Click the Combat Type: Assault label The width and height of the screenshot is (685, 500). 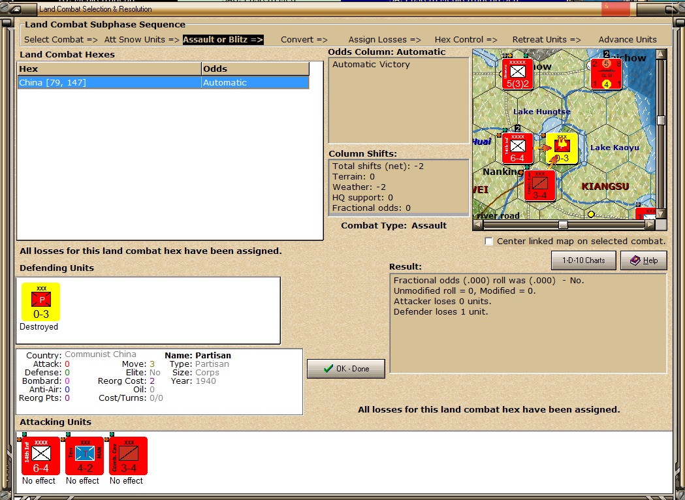[394, 226]
